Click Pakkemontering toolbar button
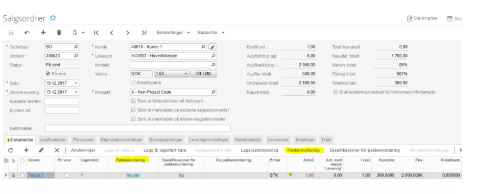Screen dimensions: 478x194 pos(303,150)
